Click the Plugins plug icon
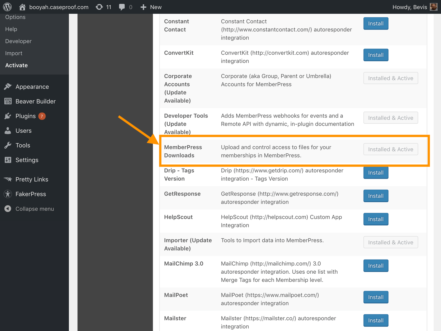 tap(8, 116)
